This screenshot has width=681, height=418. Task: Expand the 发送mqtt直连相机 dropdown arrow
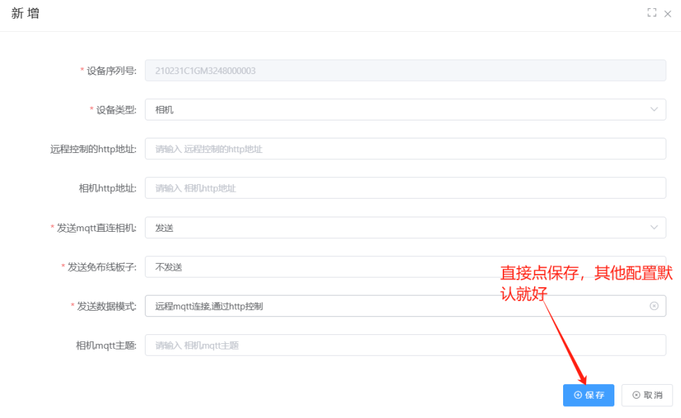point(654,228)
